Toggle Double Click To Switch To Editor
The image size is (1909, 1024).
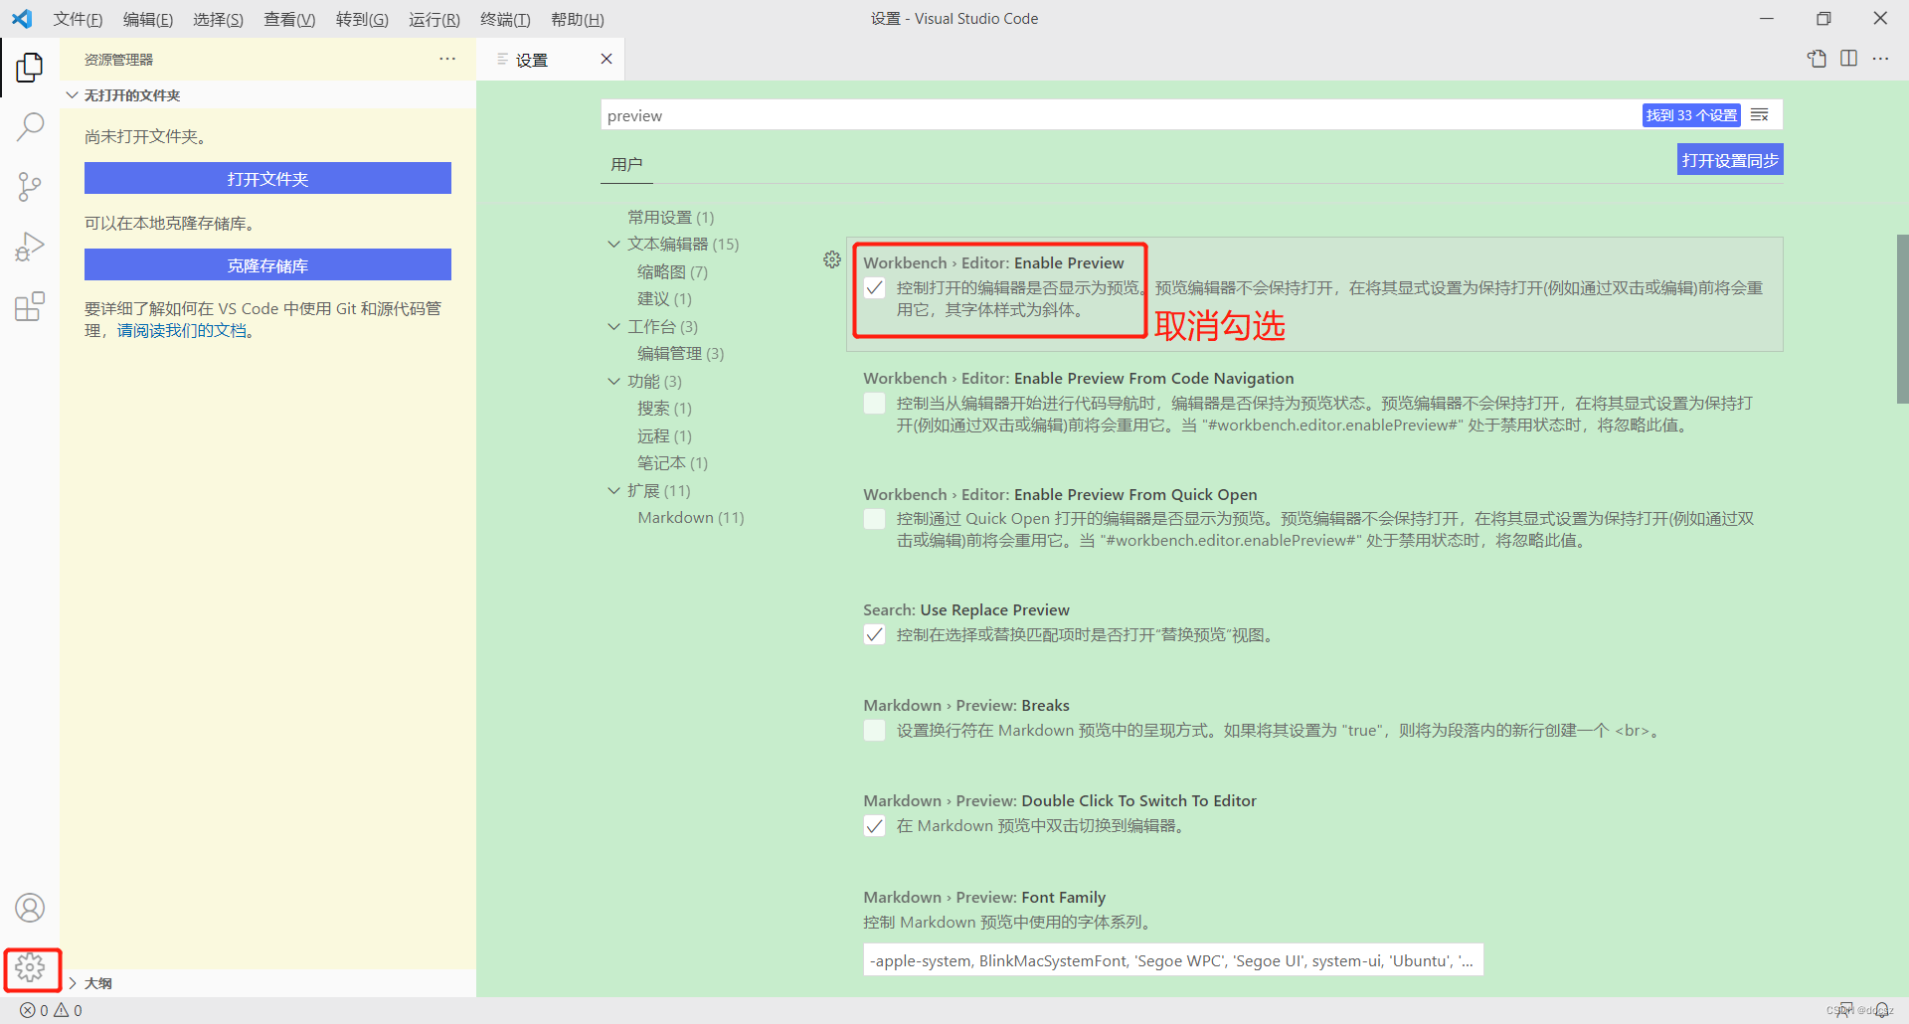pyautogui.click(x=874, y=826)
